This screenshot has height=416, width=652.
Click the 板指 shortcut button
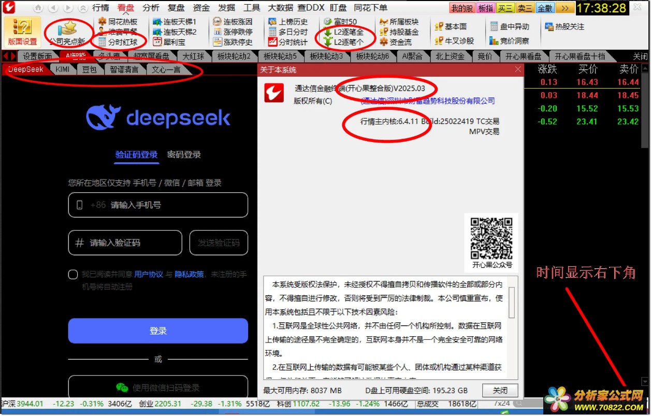pyautogui.click(x=486, y=8)
